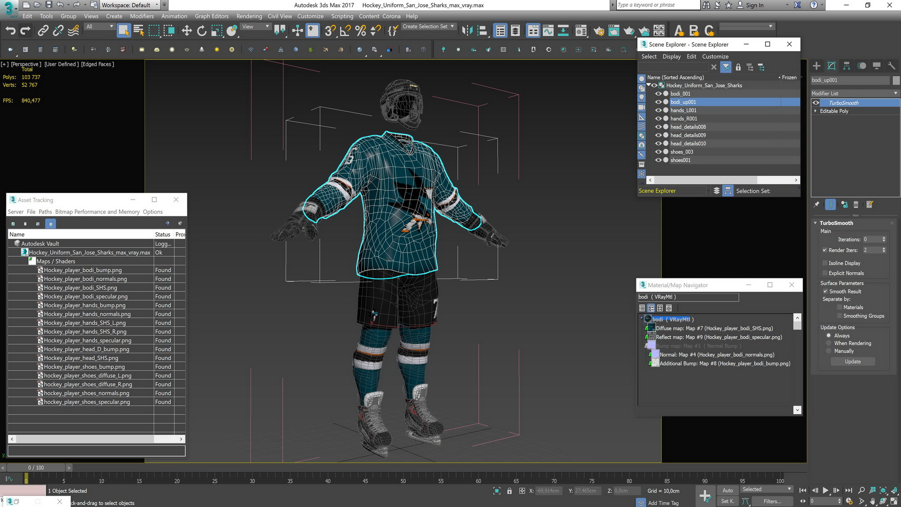The height and width of the screenshot is (507, 901).
Task: Open the Rendering menu
Action: 249,16
